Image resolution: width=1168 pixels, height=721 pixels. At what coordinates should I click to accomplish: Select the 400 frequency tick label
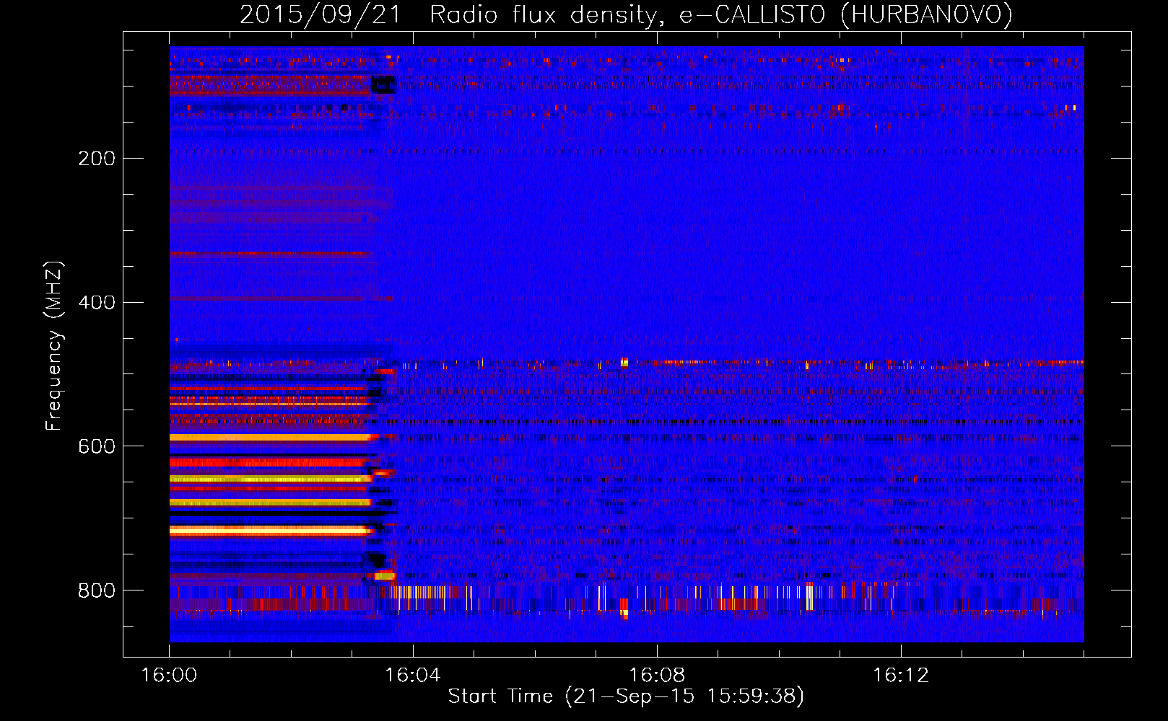pos(97,303)
